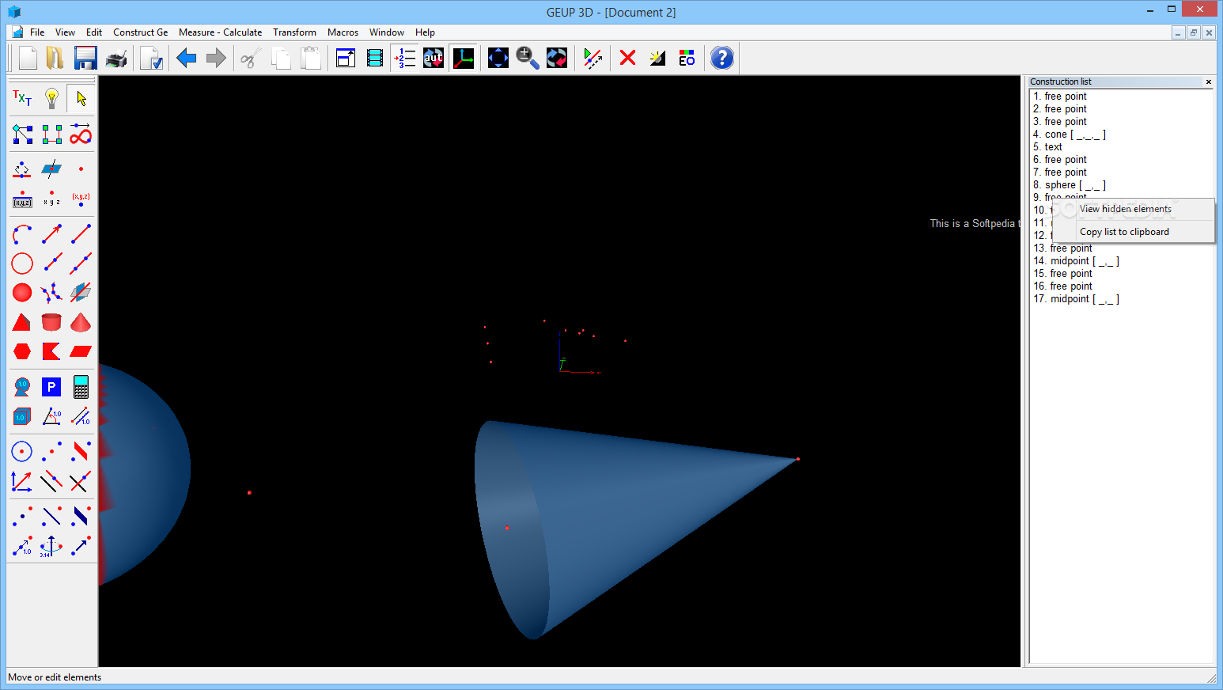Open a file with the folder icon

tap(55, 58)
